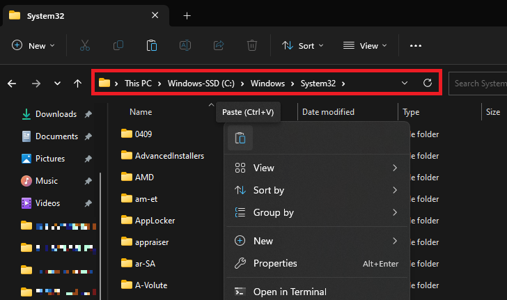Refresh the folder using address bar icon
The height and width of the screenshot is (300, 507).
[x=428, y=84]
